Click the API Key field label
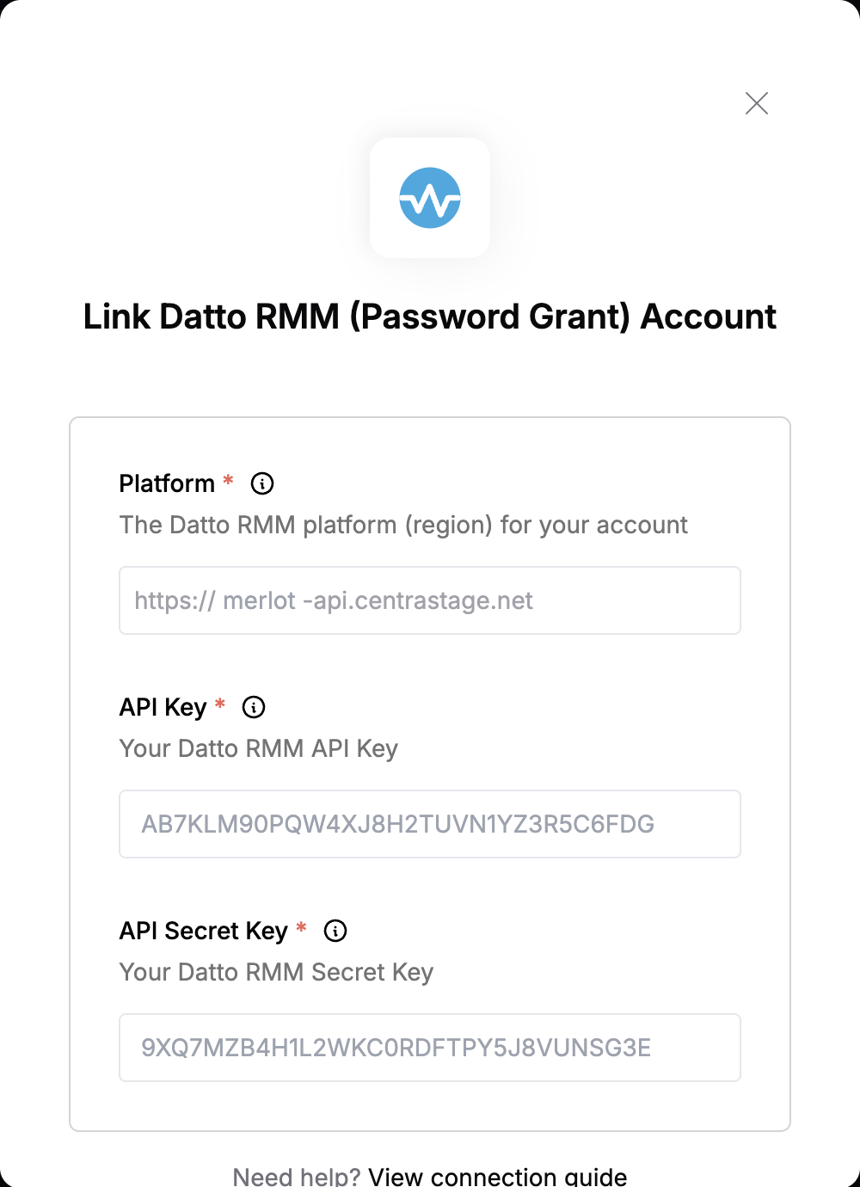The image size is (860, 1187). click(x=163, y=707)
